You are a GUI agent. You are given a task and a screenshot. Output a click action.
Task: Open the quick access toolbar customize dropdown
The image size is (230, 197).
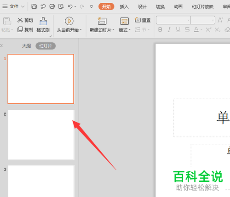(x=92, y=6)
